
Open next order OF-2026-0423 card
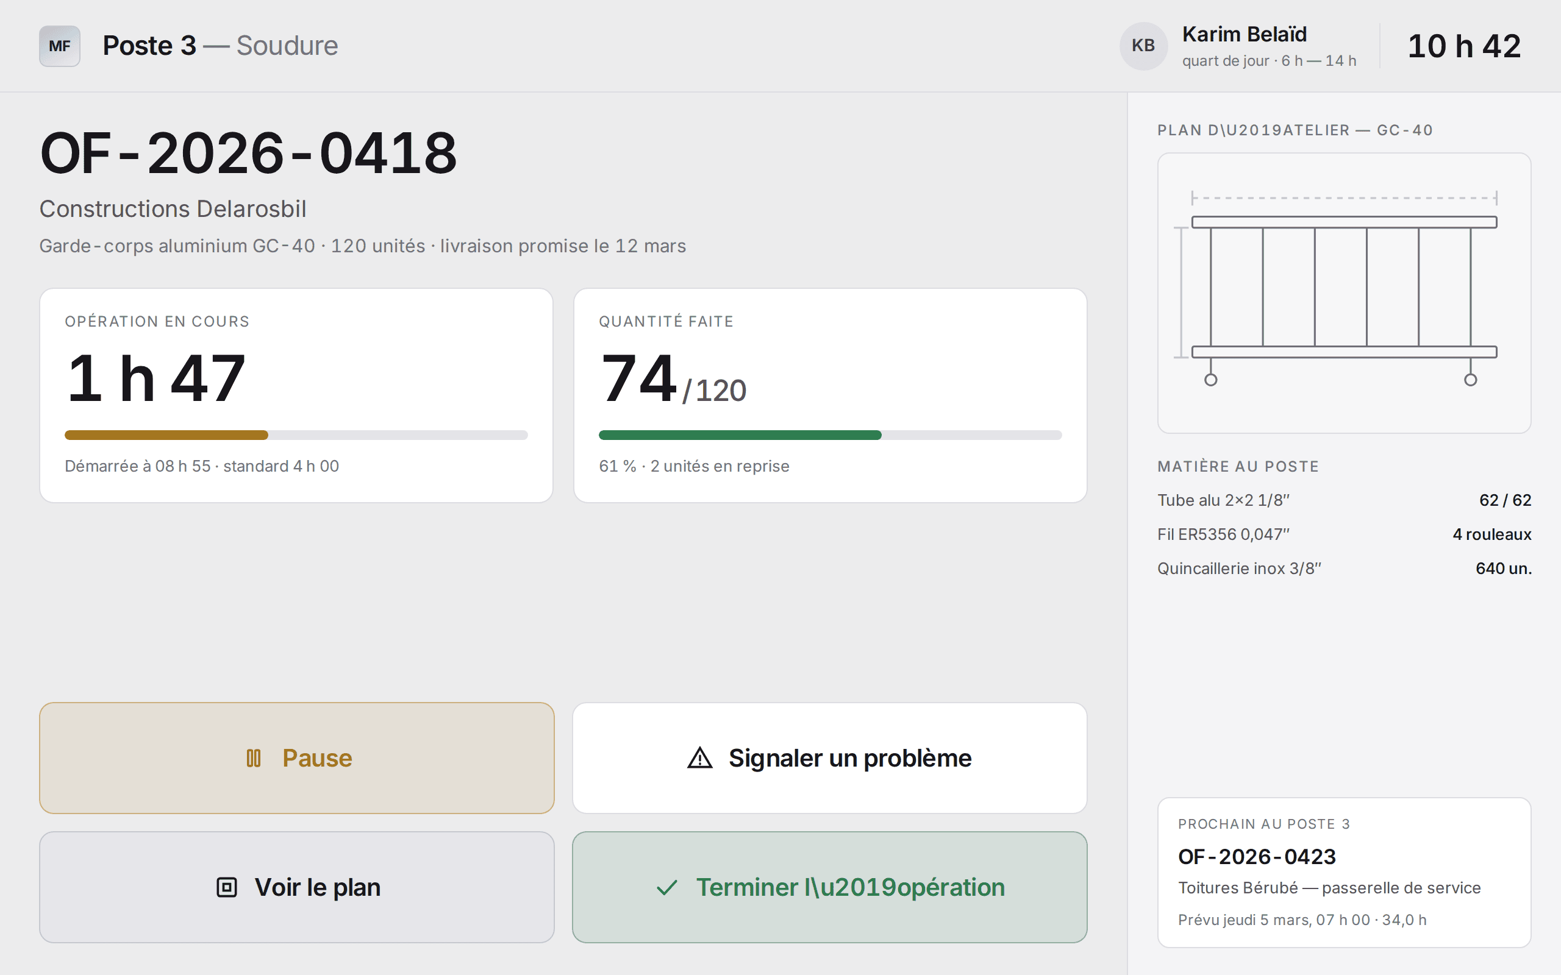tap(1345, 873)
